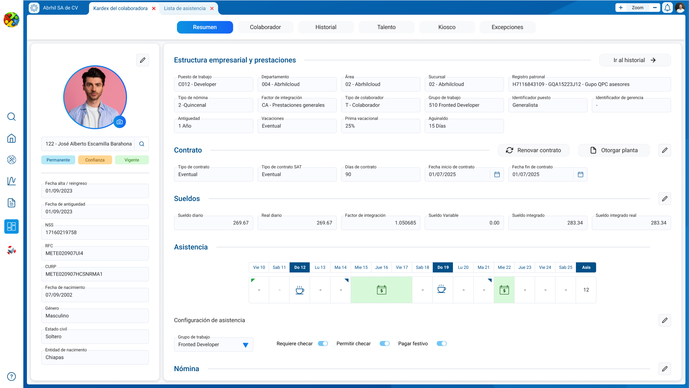
Task: Toggle the Pagar festivo switch
Action: click(441, 343)
